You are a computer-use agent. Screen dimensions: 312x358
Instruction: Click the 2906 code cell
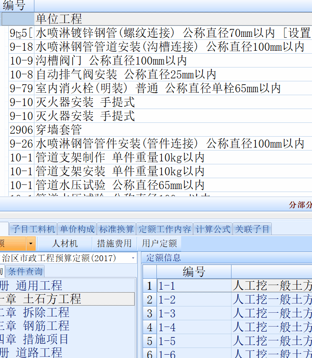tap(21, 130)
